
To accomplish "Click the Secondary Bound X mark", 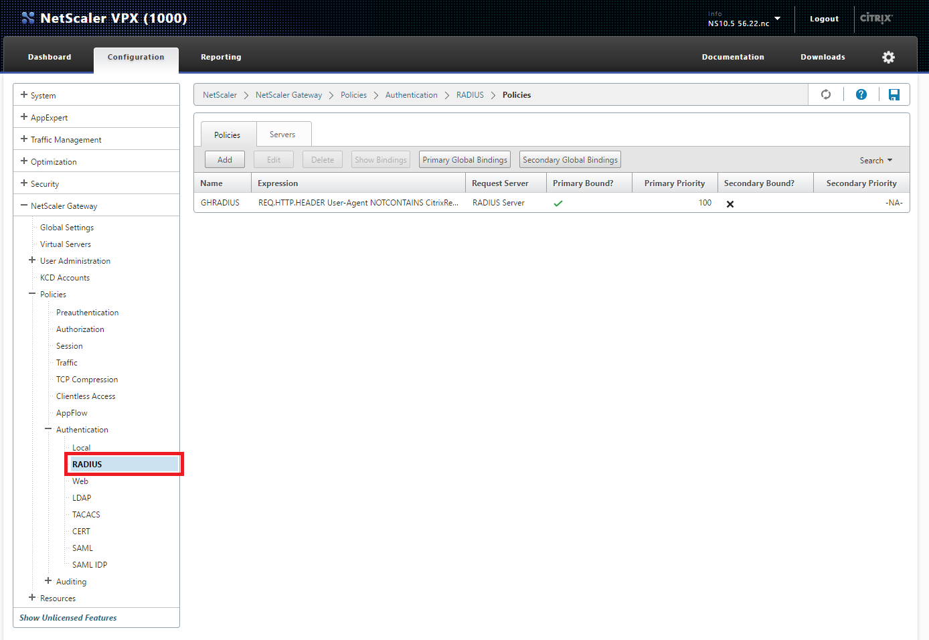I will coord(730,204).
